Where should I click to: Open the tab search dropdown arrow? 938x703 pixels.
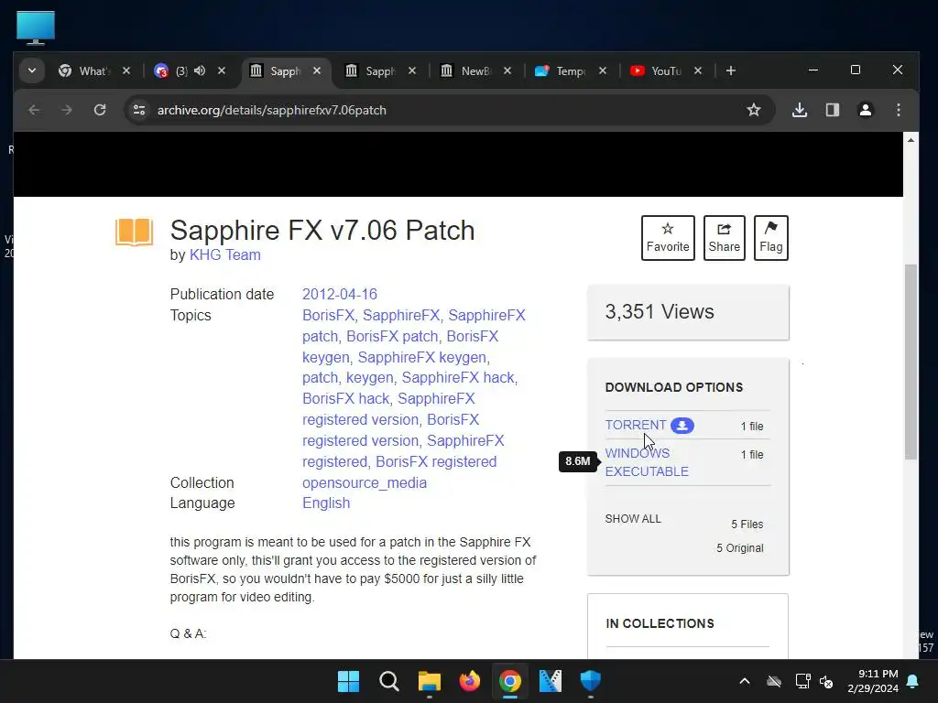pos(32,71)
